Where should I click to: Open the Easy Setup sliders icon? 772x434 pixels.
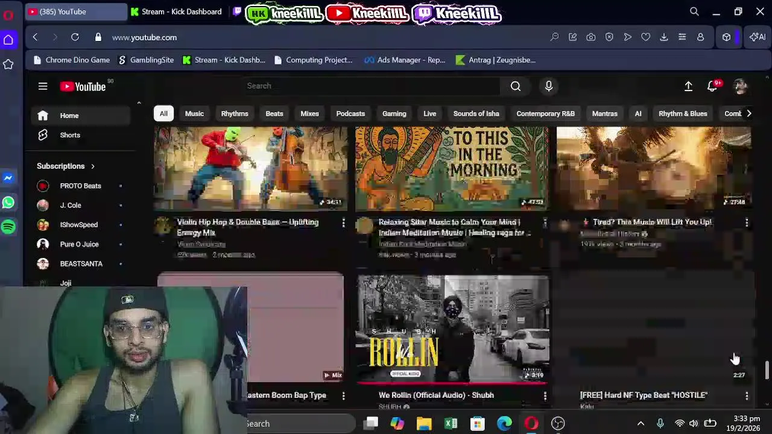coord(682,37)
